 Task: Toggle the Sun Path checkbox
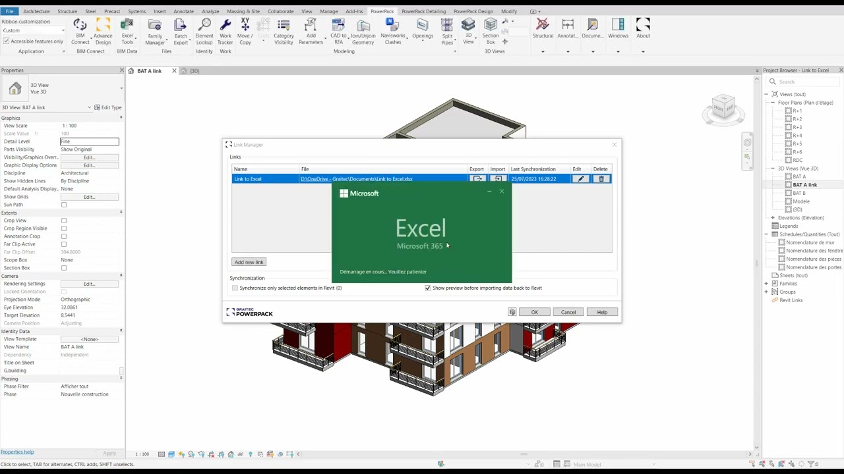[64, 205]
